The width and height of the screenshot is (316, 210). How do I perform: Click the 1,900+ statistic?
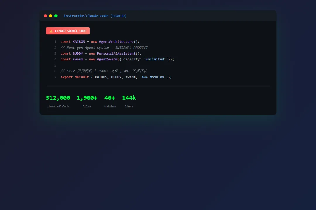pos(87,98)
